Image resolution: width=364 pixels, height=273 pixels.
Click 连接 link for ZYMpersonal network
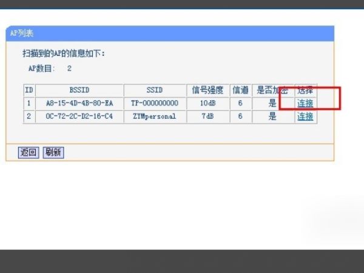[x=305, y=116]
